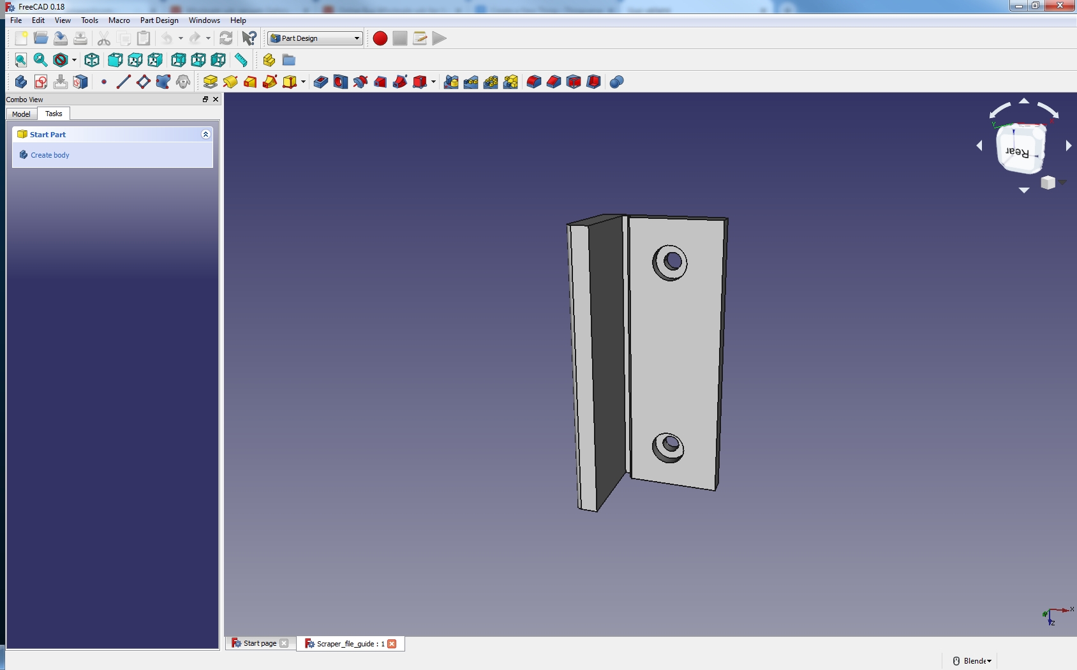
Task: Click the Pad extrude tool icon
Action: click(211, 82)
